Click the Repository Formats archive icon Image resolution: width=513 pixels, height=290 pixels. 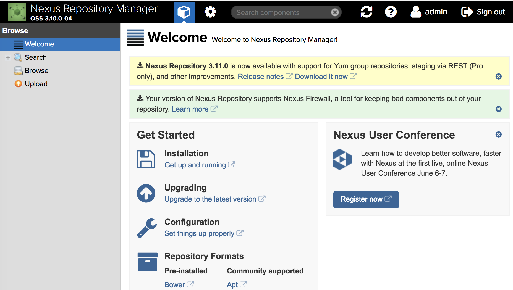pos(148,262)
